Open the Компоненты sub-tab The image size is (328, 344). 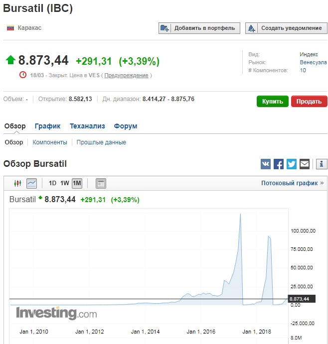pyautogui.click(x=50, y=142)
